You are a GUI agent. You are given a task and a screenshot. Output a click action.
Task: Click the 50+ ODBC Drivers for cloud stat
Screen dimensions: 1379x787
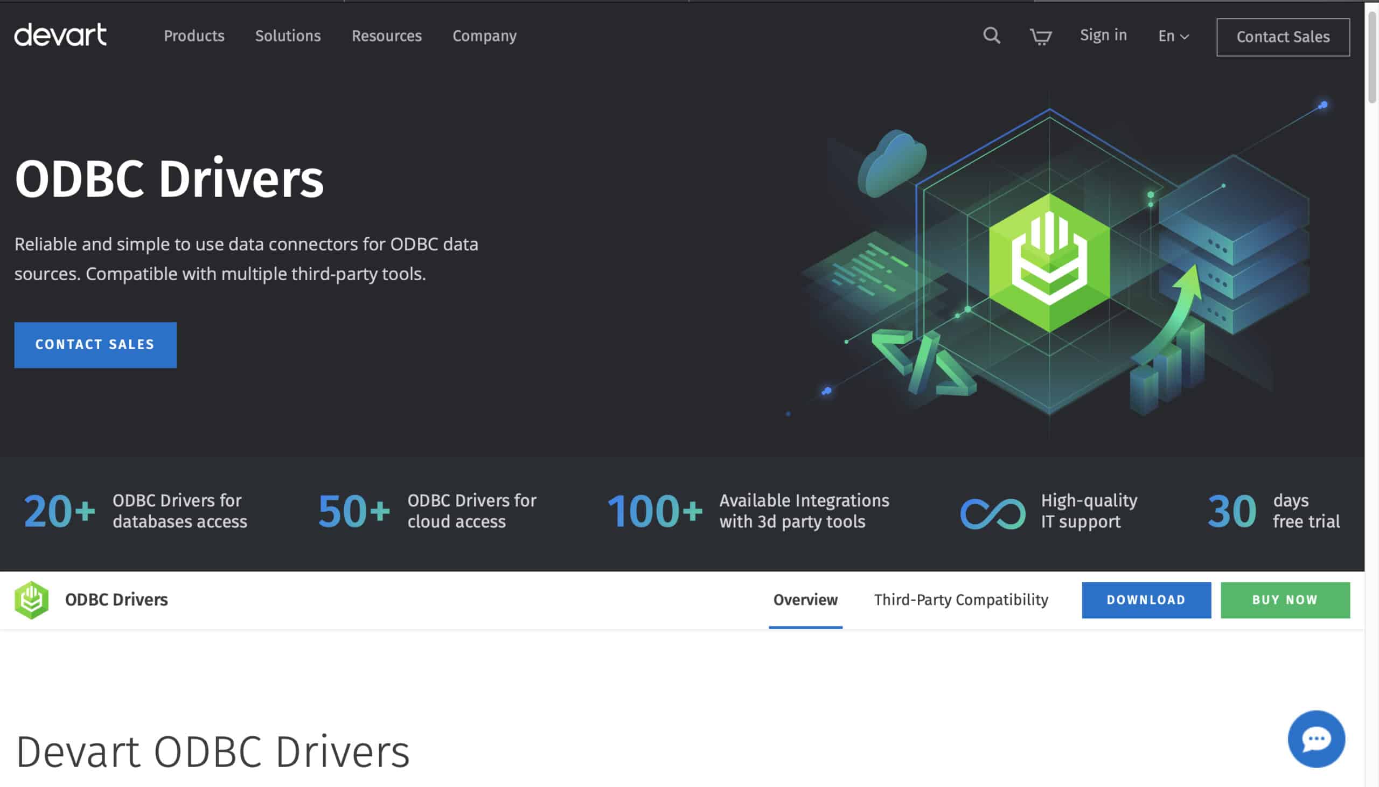(x=427, y=511)
